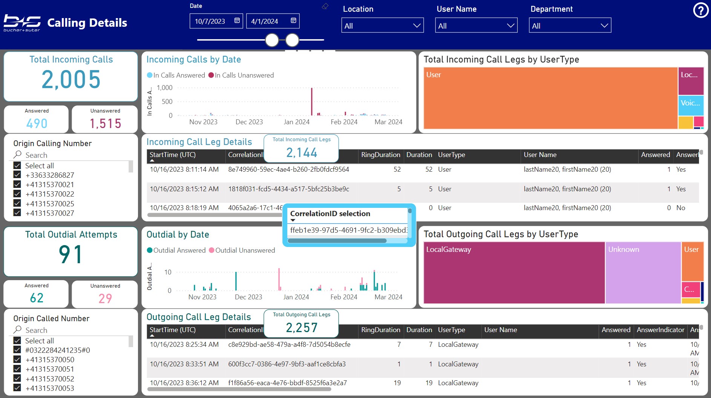711x398 pixels.
Task: Click the Origin Called Number search magnifier icon
Action: 17,329
